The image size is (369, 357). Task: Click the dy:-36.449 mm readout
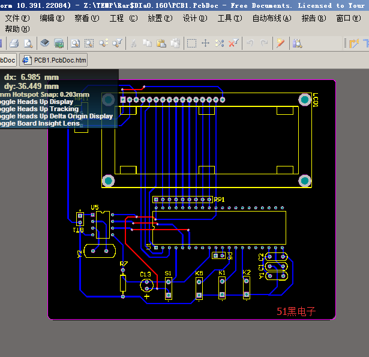(x=32, y=87)
